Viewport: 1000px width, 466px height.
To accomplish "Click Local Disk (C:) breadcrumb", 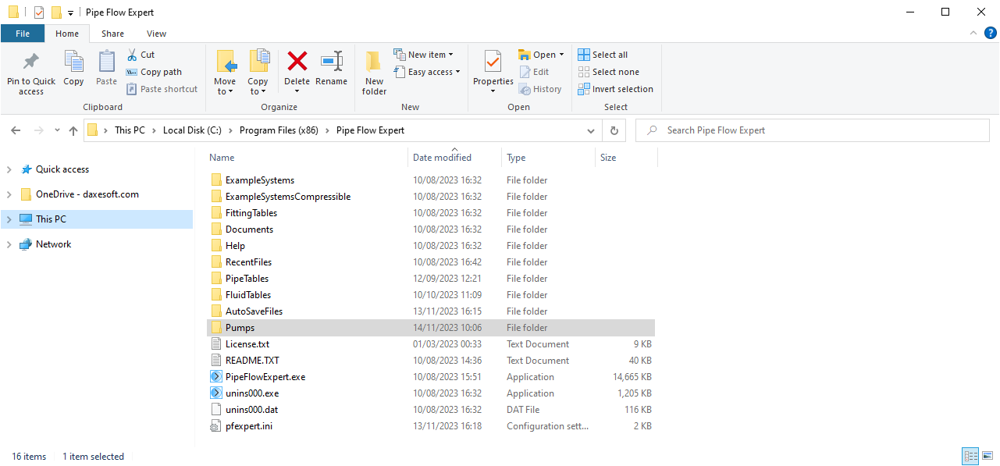I will point(192,130).
